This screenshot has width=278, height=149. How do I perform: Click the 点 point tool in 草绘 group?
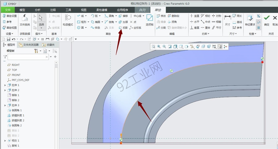click(133, 22)
